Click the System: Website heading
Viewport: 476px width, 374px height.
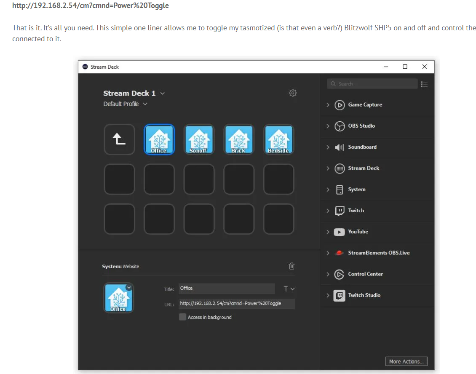point(120,267)
